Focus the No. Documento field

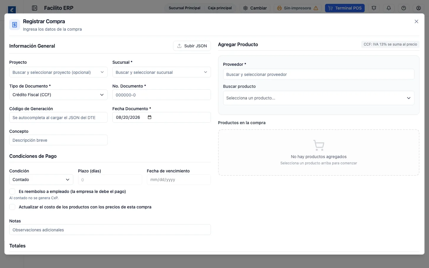(x=161, y=95)
